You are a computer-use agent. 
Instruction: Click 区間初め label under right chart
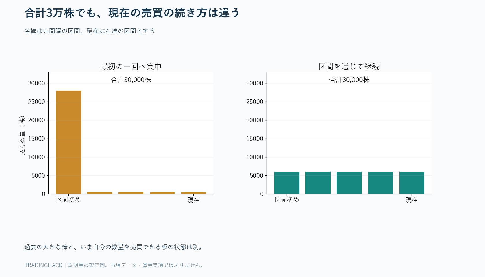[287, 200]
